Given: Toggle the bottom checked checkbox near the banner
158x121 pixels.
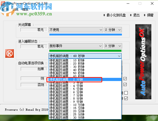Looking at the screenshot, I should click(x=126, y=98).
